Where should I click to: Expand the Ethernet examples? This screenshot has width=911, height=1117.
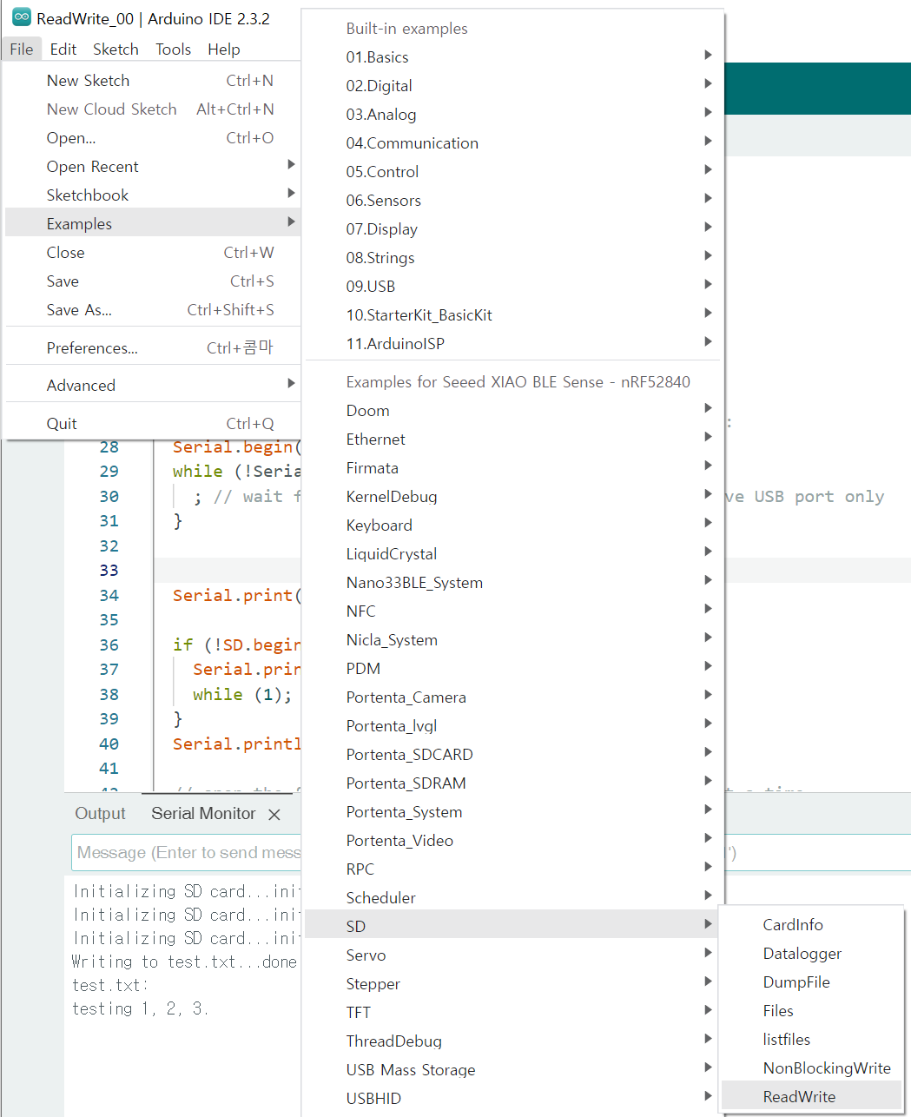[x=513, y=440]
